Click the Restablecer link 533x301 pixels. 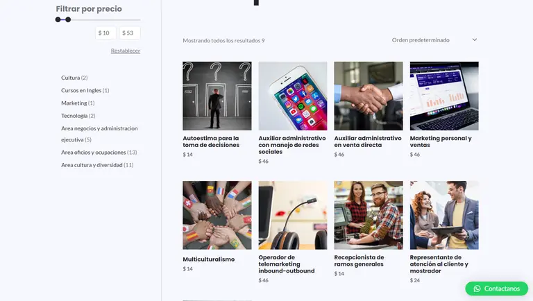click(x=126, y=51)
